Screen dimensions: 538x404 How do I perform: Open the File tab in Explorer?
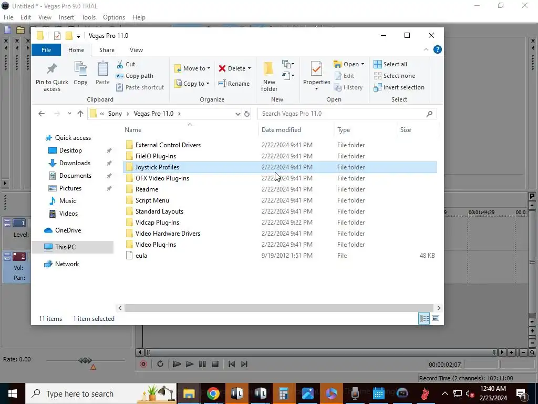[x=46, y=50]
